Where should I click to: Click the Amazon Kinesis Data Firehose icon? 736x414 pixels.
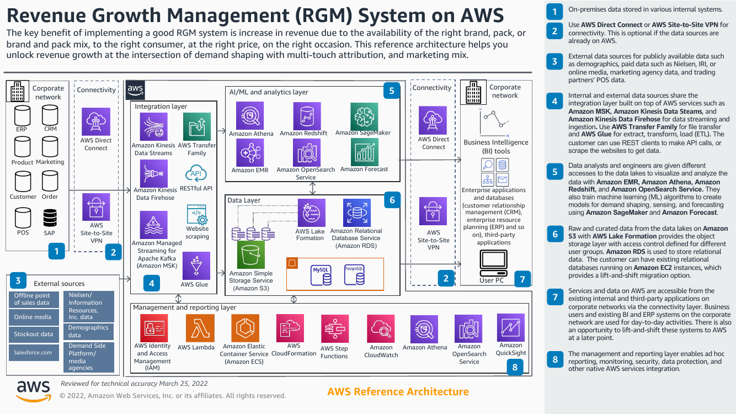tap(153, 173)
